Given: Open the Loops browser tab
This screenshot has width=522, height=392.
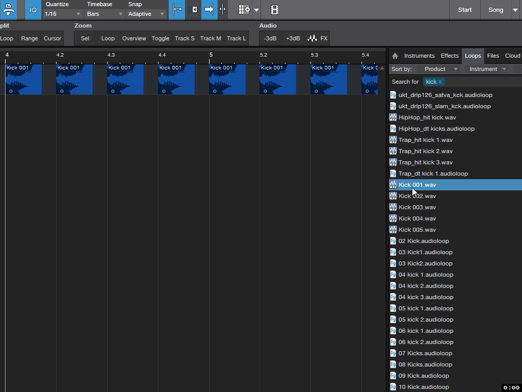Looking at the screenshot, I should pyautogui.click(x=473, y=56).
